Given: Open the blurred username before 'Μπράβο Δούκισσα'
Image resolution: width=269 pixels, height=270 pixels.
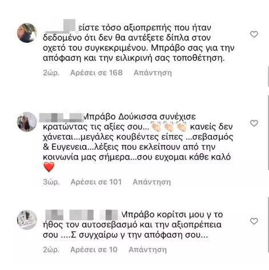Looking at the screenshot, I should [x=61, y=117].
